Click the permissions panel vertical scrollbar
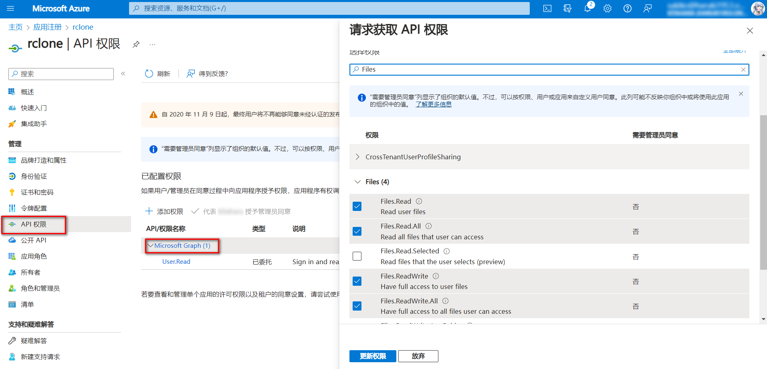The width and height of the screenshot is (767, 369). (x=763, y=192)
